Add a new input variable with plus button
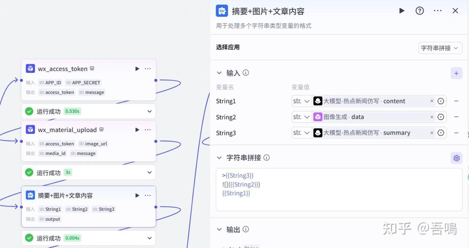Viewport: 469px width, 248px height. pos(456,73)
